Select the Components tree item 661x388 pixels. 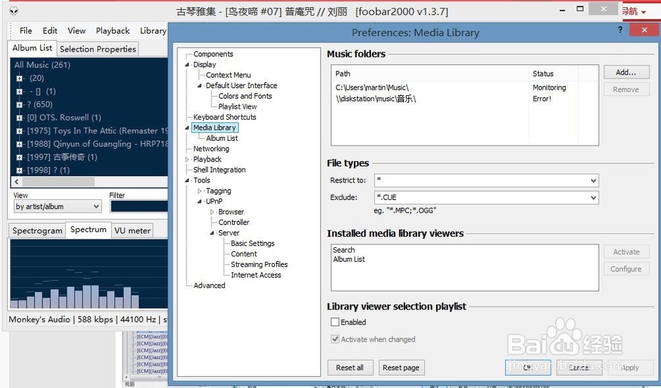point(213,54)
